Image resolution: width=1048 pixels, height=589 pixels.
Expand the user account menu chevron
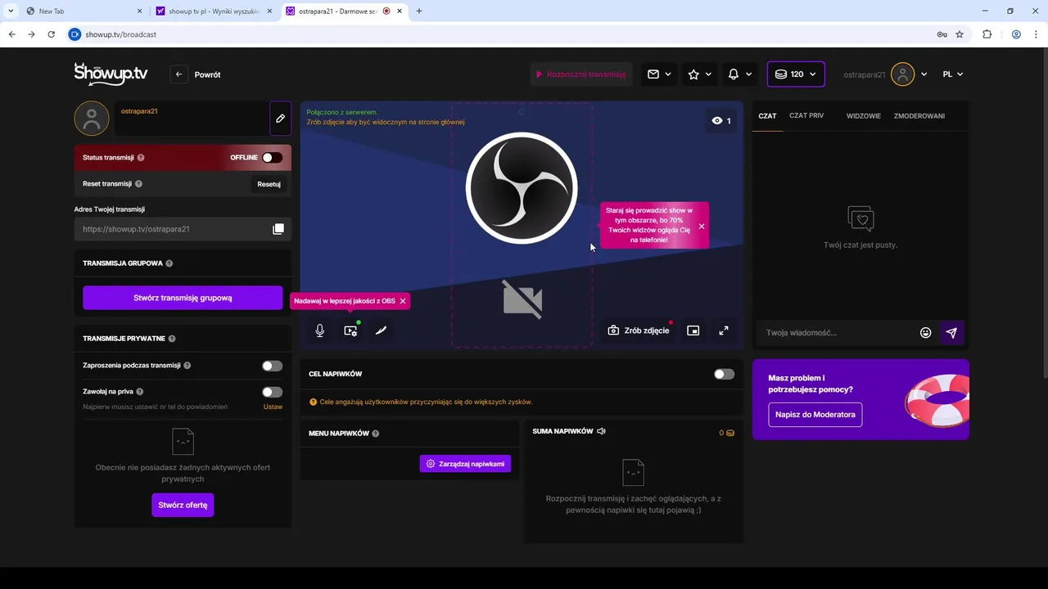pos(924,74)
